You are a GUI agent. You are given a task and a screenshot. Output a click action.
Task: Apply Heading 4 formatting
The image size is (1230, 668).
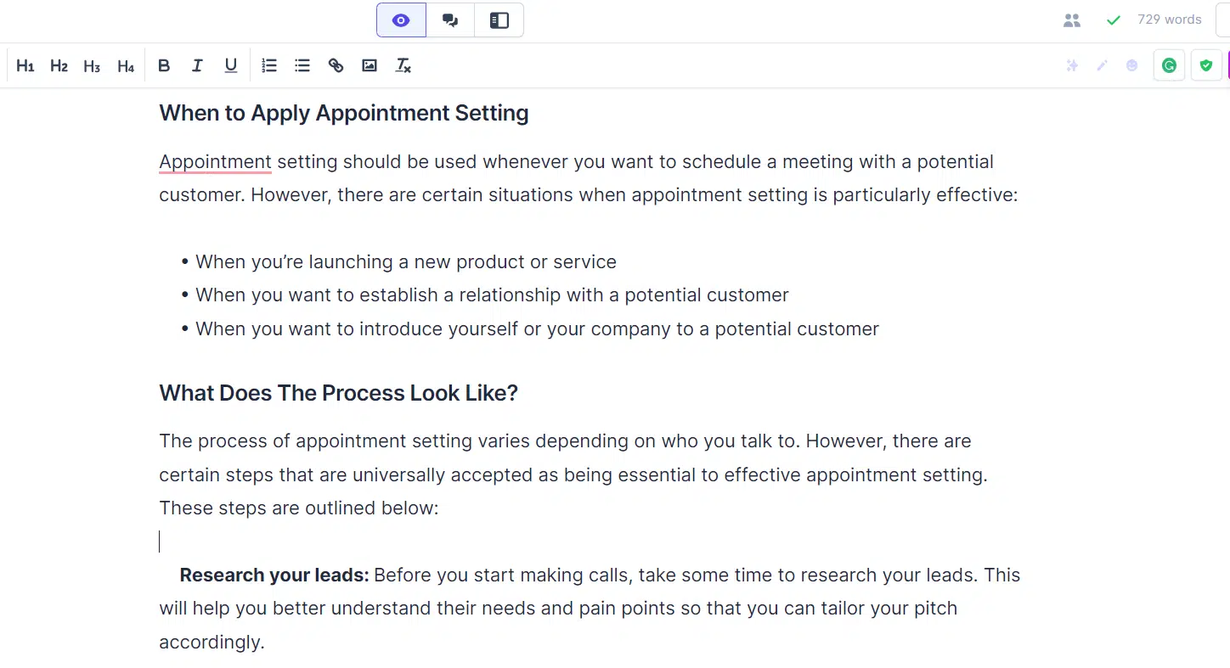tap(126, 65)
